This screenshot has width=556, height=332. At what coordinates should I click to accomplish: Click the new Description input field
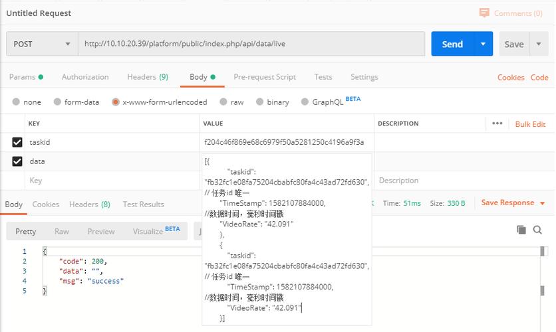coord(464,181)
